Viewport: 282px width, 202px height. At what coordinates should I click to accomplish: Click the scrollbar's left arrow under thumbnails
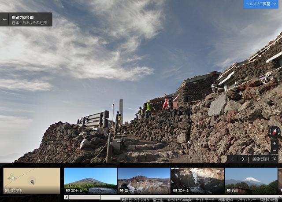click(x=66, y=197)
